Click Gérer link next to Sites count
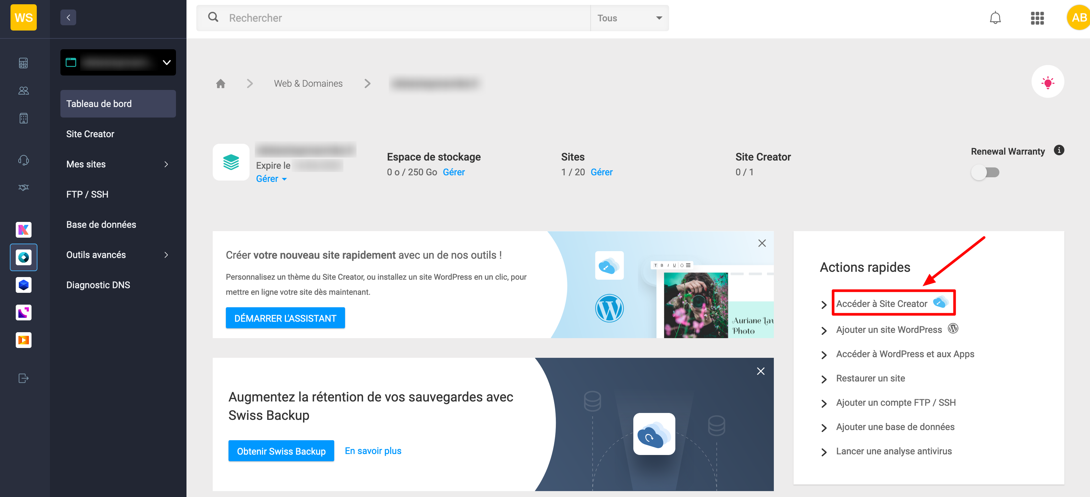Image resolution: width=1090 pixels, height=497 pixels. tap(601, 172)
